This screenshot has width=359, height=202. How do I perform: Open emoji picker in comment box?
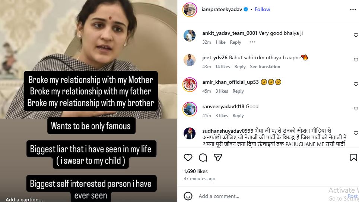(188, 196)
